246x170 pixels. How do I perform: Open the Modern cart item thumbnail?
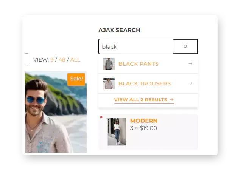(x=117, y=132)
